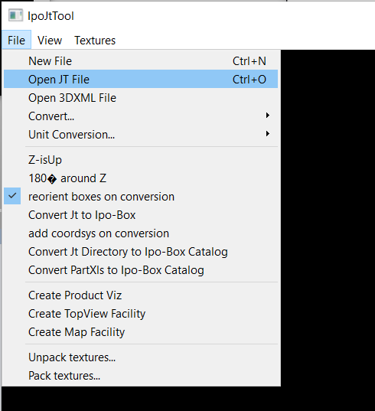Uncheck reorient boxes on conversion
375x411 pixels.
[141, 197]
